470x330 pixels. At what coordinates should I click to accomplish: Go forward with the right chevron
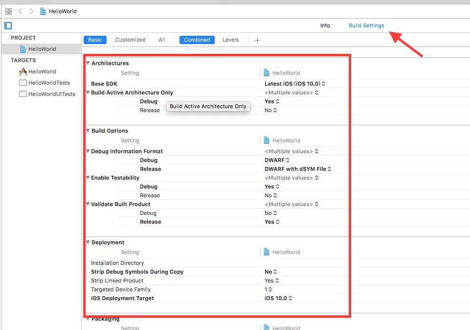[x=31, y=11]
